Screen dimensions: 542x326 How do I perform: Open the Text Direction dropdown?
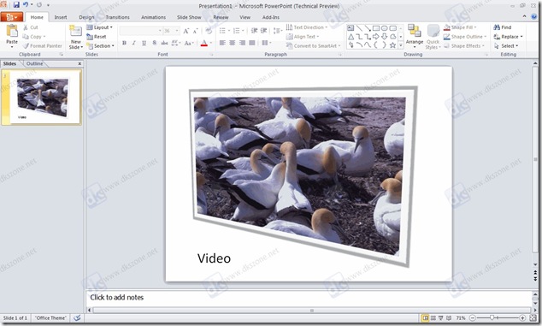pos(307,27)
